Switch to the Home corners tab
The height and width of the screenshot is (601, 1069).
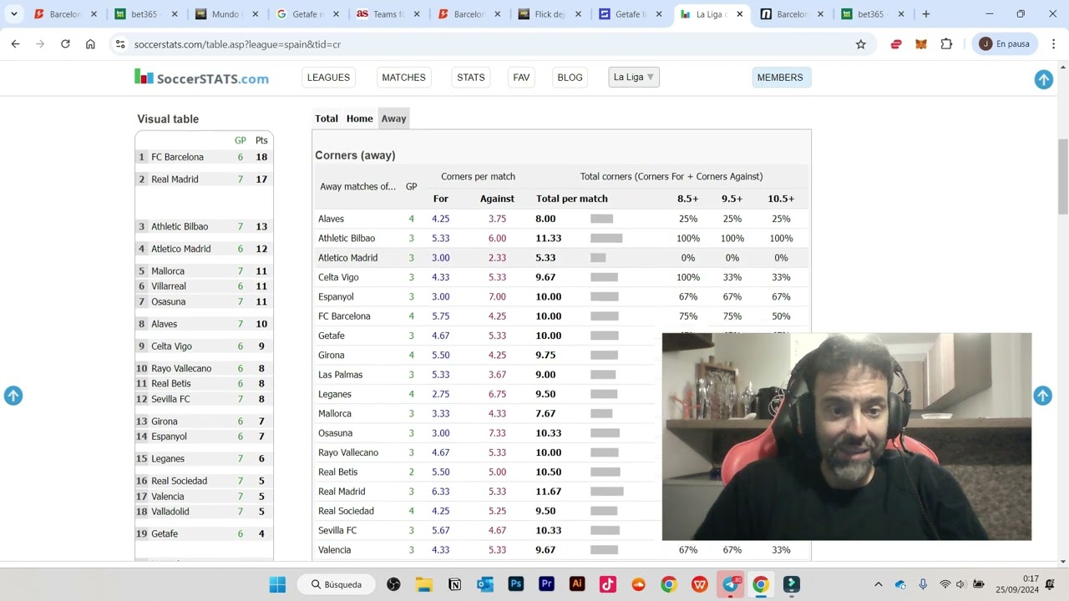point(360,119)
